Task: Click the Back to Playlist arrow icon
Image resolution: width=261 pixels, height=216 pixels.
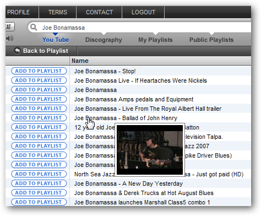Action: pos(17,51)
